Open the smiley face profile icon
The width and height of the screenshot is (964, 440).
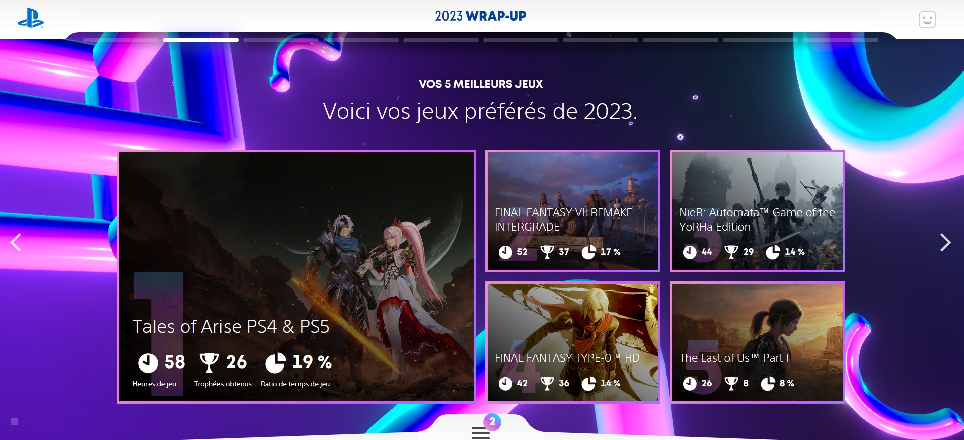[927, 20]
